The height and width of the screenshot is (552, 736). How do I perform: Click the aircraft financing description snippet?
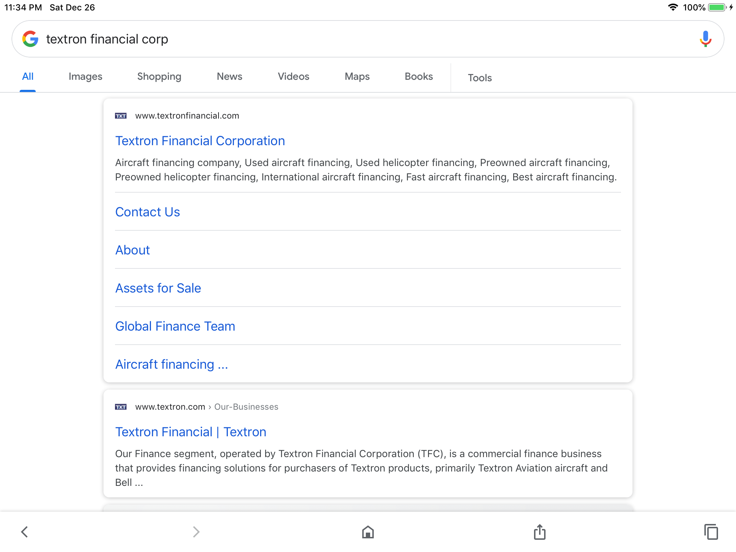(366, 170)
